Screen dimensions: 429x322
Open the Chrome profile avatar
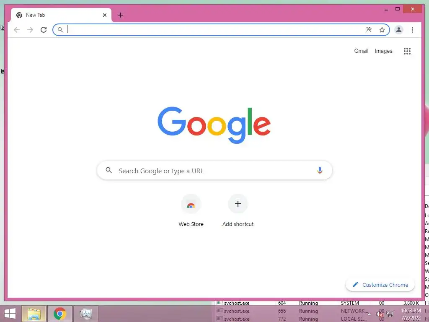pyautogui.click(x=399, y=30)
